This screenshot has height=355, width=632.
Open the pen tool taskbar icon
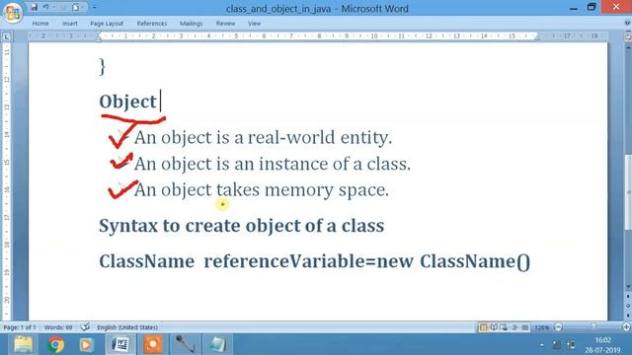[185, 344]
